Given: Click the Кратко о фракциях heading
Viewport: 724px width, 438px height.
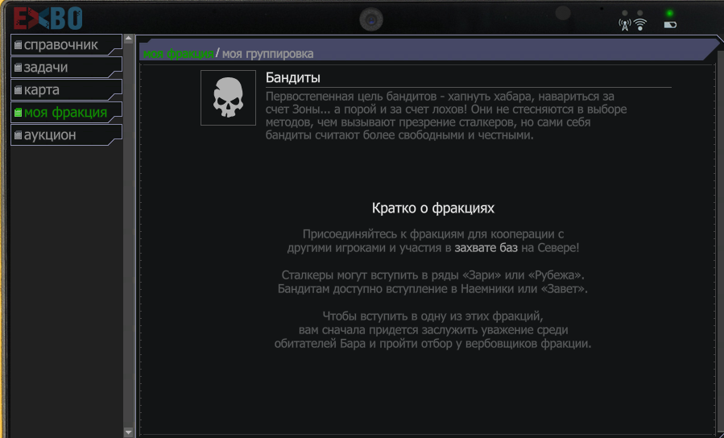Looking at the screenshot, I should click(x=432, y=208).
